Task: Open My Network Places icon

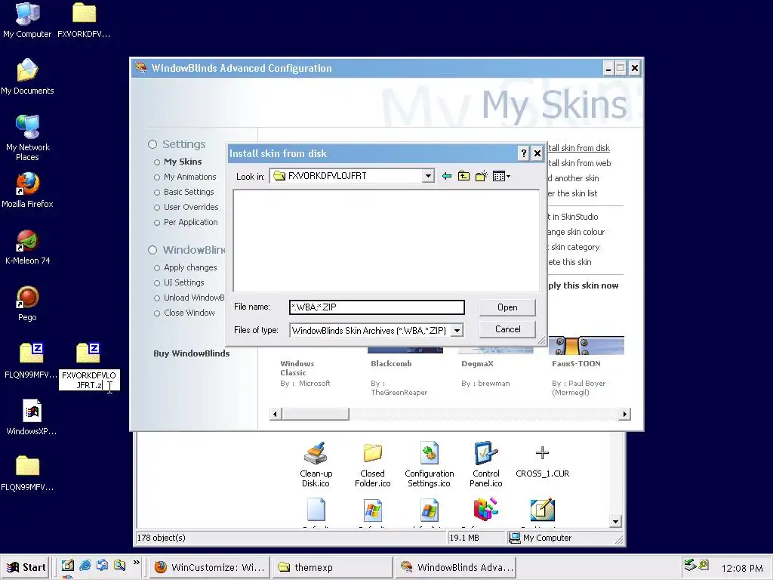Action: pos(27,138)
